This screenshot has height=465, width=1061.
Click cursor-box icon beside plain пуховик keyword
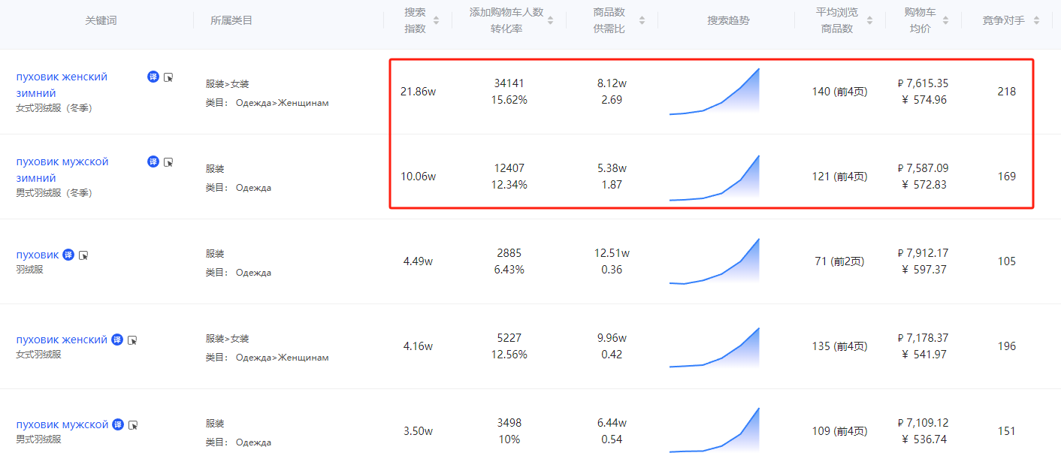click(x=83, y=255)
